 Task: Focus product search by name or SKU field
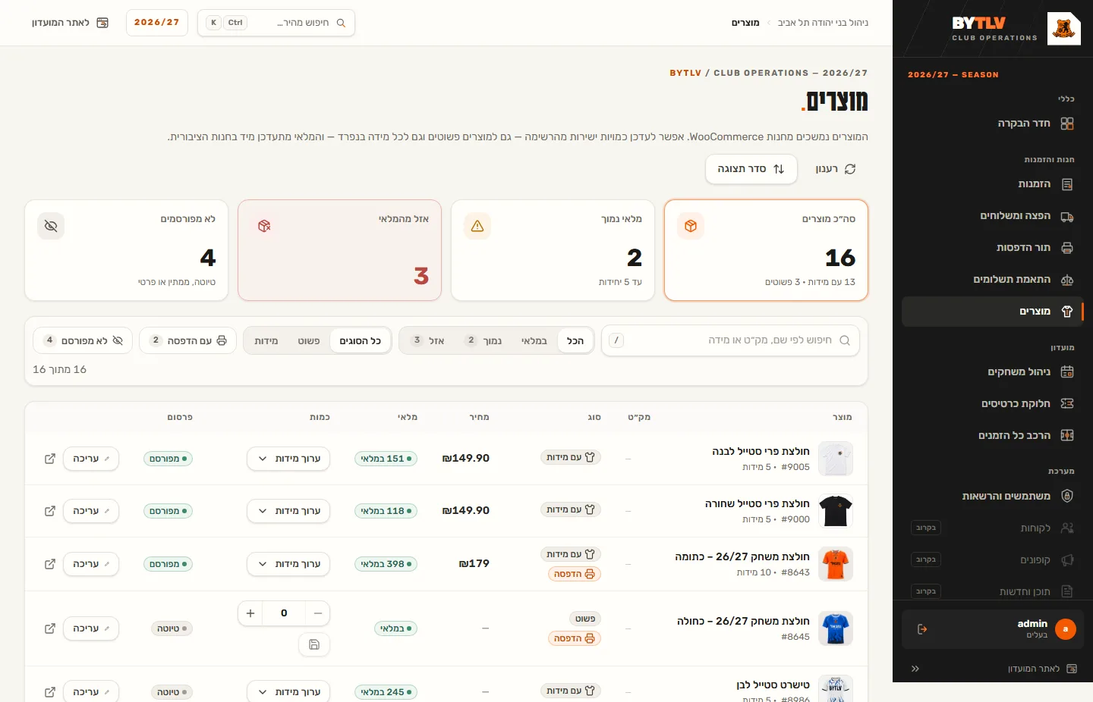(x=730, y=340)
